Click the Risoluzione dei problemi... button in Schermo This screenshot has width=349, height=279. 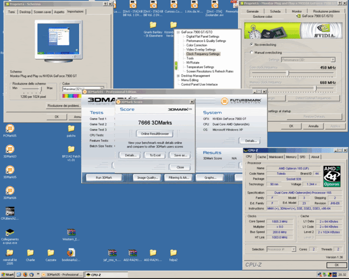(63, 105)
